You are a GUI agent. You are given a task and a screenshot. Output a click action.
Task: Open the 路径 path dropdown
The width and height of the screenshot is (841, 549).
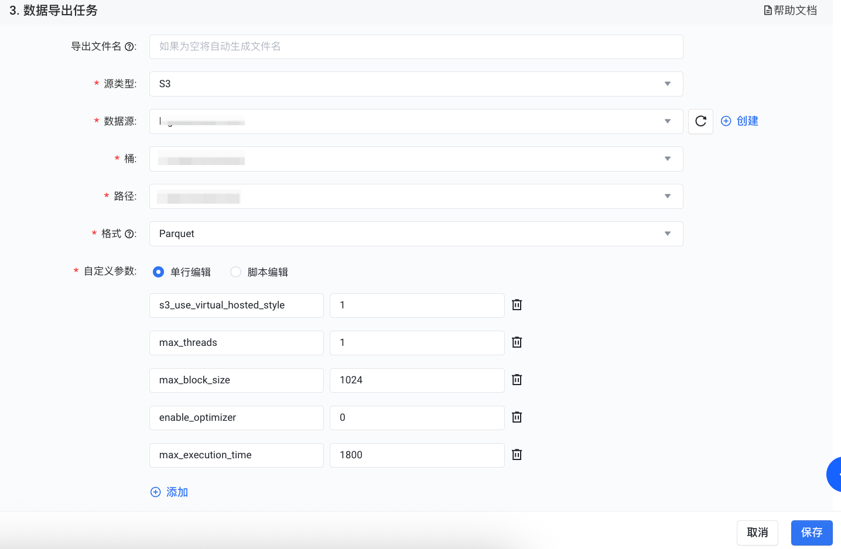[x=416, y=196]
